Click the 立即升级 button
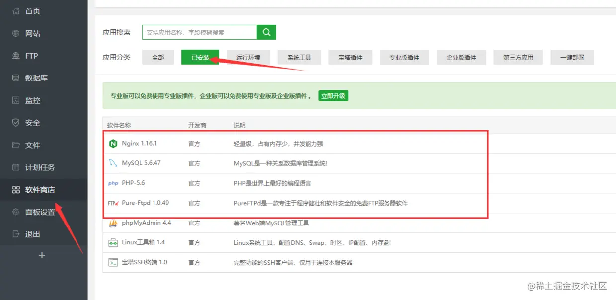Image resolution: width=616 pixels, height=300 pixels. 333,96
